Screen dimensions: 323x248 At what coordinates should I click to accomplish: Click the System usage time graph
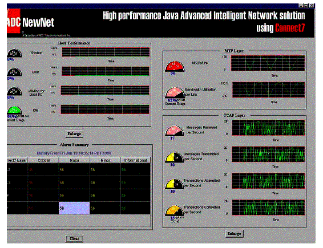(x=106, y=52)
